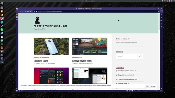Image resolution: width=175 pixels, height=98 pixels.
Task: Open the Telegram channel link
Action: (126, 42)
